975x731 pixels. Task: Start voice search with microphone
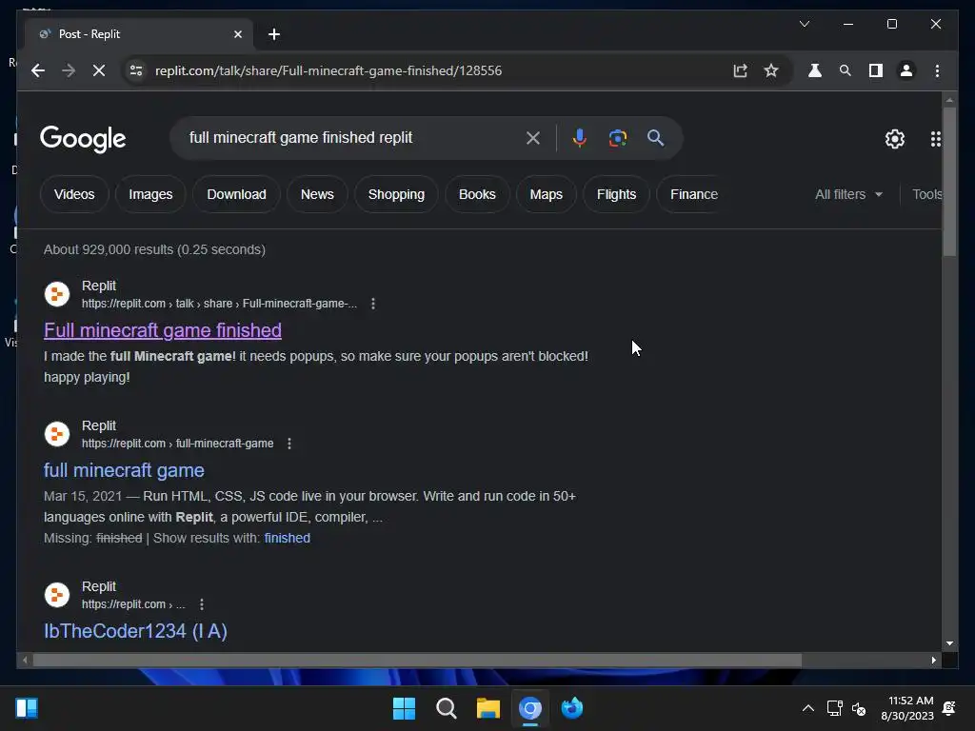pyautogui.click(x=580, y=138)
